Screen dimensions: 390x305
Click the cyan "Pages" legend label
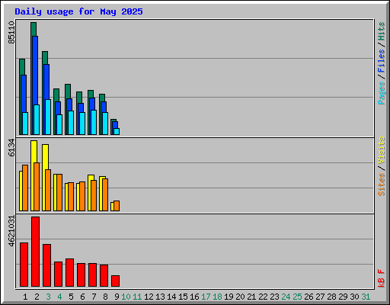[x=382, y=93]
